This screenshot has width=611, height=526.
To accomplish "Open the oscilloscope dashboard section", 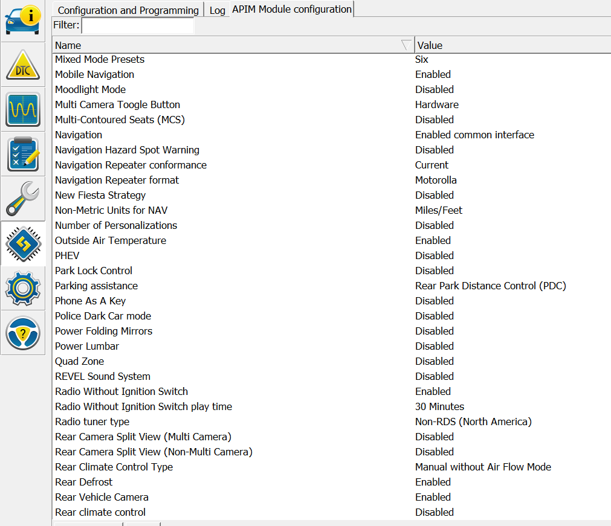I will pyautogui.click(x=23, y=109).
